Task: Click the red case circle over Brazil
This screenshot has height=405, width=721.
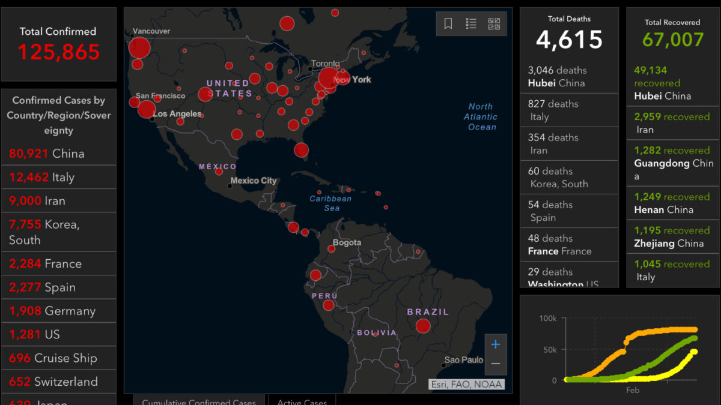Action: (423, 326)
